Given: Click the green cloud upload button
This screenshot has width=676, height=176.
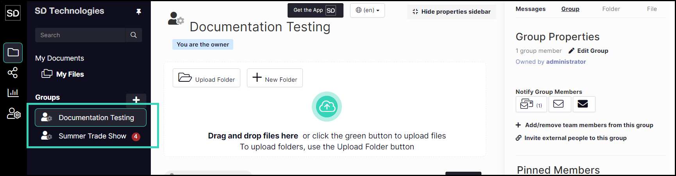Looking at the screenshot, I should (x=327, y=106).
